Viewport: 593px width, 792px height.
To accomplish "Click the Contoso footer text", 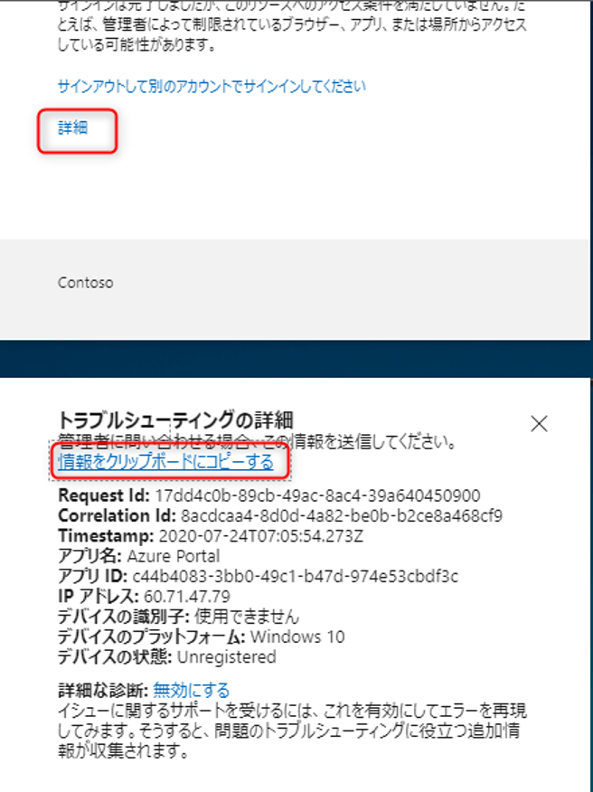I will tap(85, 282).
